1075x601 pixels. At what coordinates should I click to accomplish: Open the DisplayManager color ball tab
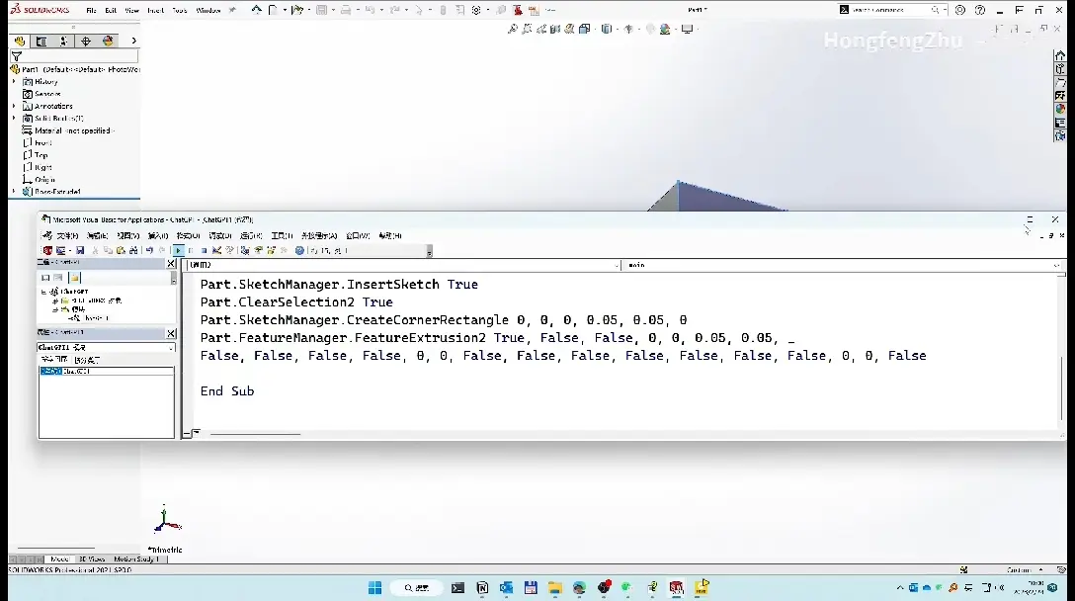click(108, 42)
